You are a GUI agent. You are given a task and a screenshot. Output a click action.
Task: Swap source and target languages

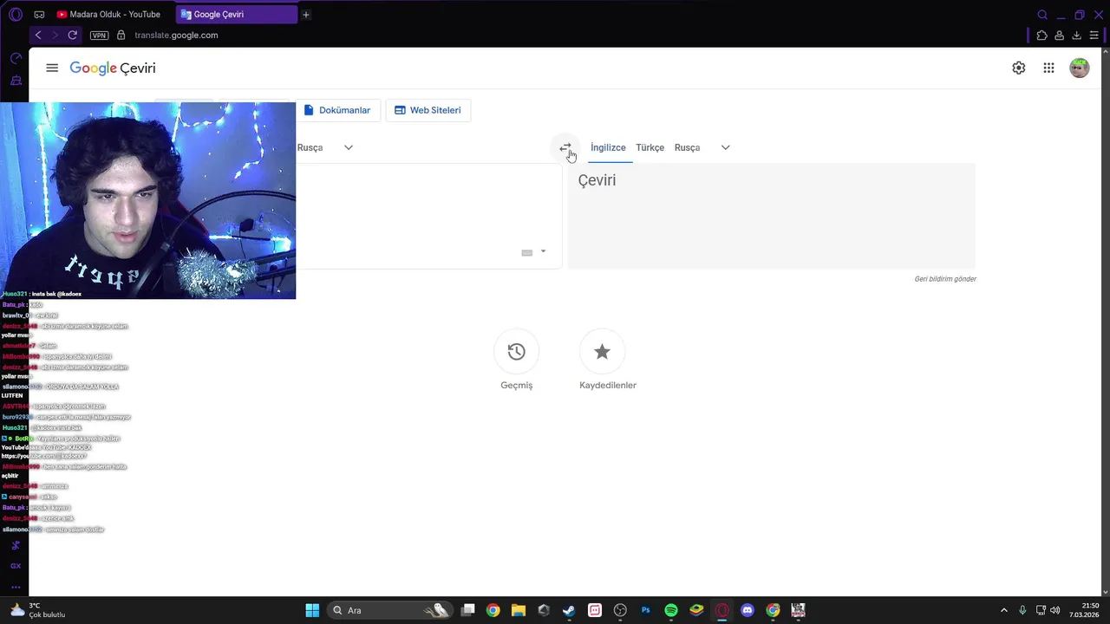pyautogui.click(x=565, y=147)
